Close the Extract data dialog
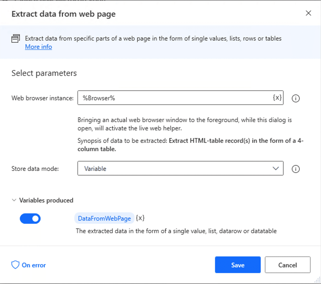The image size is (321, 284). coord(308,13)
